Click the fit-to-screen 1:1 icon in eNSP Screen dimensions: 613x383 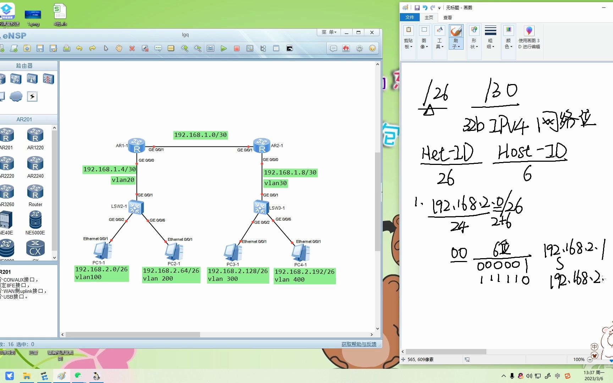click(211, 48)
